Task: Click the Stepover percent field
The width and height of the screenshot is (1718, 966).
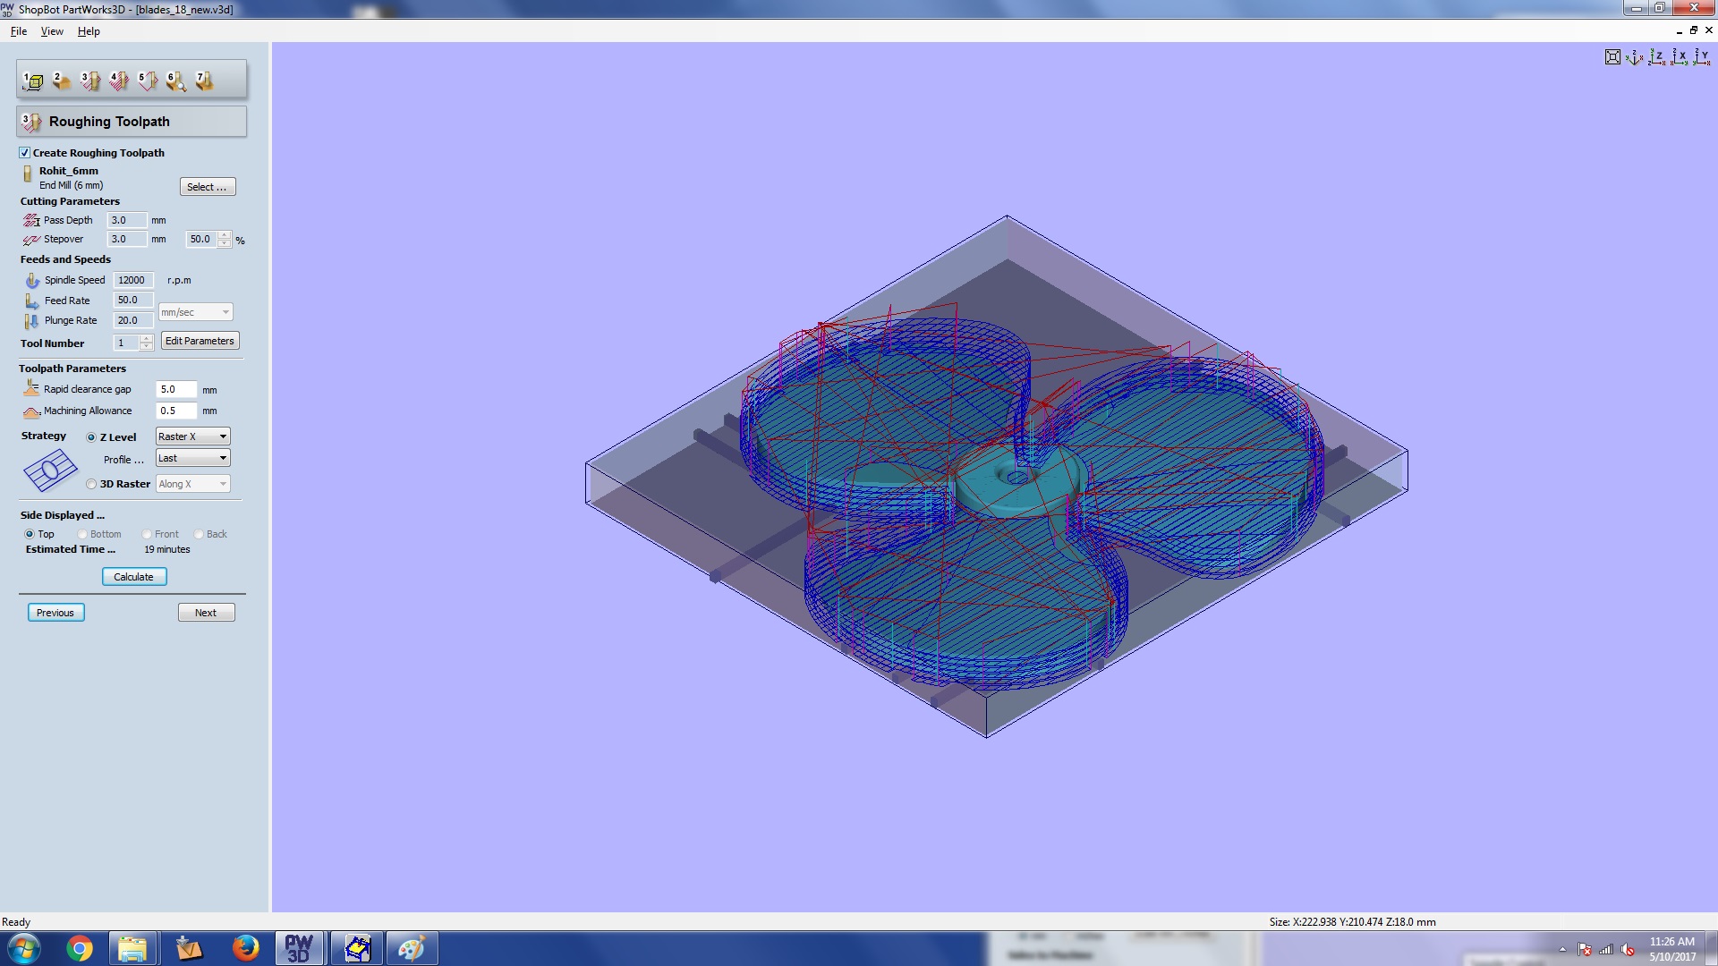Action: point(201,239)
